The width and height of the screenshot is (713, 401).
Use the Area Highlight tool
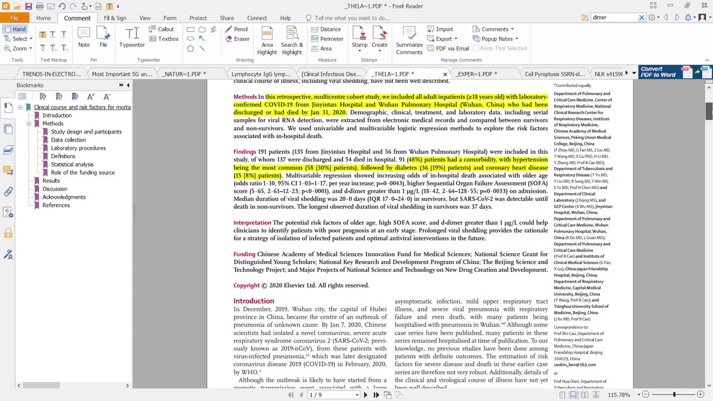267,41
